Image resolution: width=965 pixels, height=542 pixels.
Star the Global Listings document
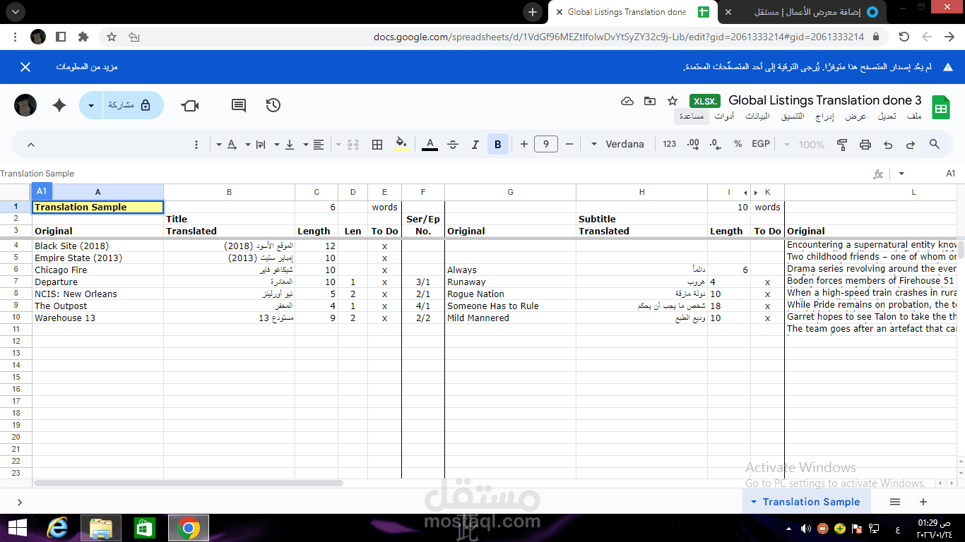[673, 101]
